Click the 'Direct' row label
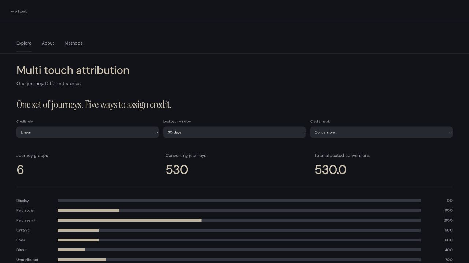Image resolution: width=469 pixels, height=263 pixels. pos(22,250)
